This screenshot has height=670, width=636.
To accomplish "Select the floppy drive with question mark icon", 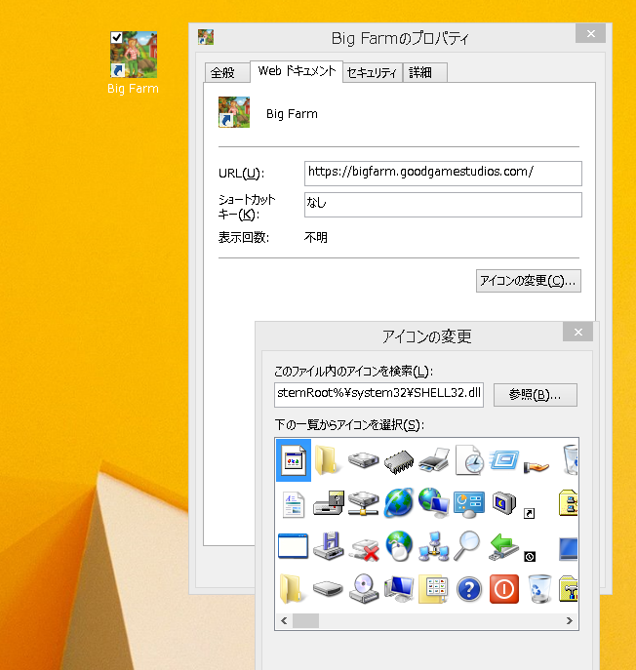I will click(x=329, y=503).
